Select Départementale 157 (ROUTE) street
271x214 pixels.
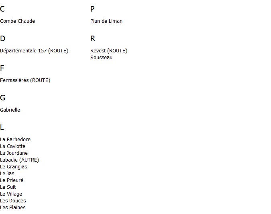[x=34, y=51]
